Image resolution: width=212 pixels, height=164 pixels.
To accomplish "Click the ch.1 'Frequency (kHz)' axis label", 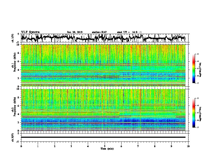I will point(15,62).
